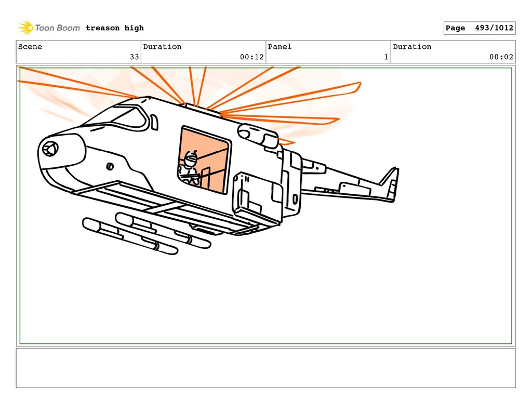The image size is (532, 412).
Task: Click the Toon Boom logo
Action: point(49,28)
